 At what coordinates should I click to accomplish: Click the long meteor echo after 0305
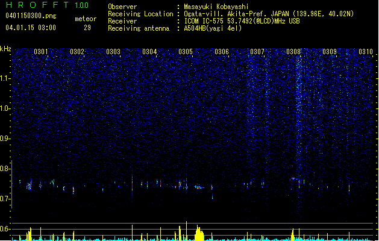199,187
